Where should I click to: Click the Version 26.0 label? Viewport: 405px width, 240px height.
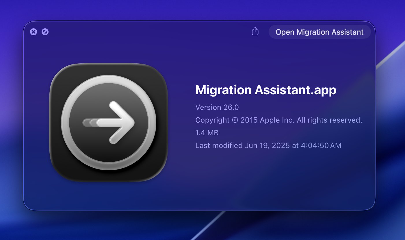pyautogui.click(x=217, y=107)
